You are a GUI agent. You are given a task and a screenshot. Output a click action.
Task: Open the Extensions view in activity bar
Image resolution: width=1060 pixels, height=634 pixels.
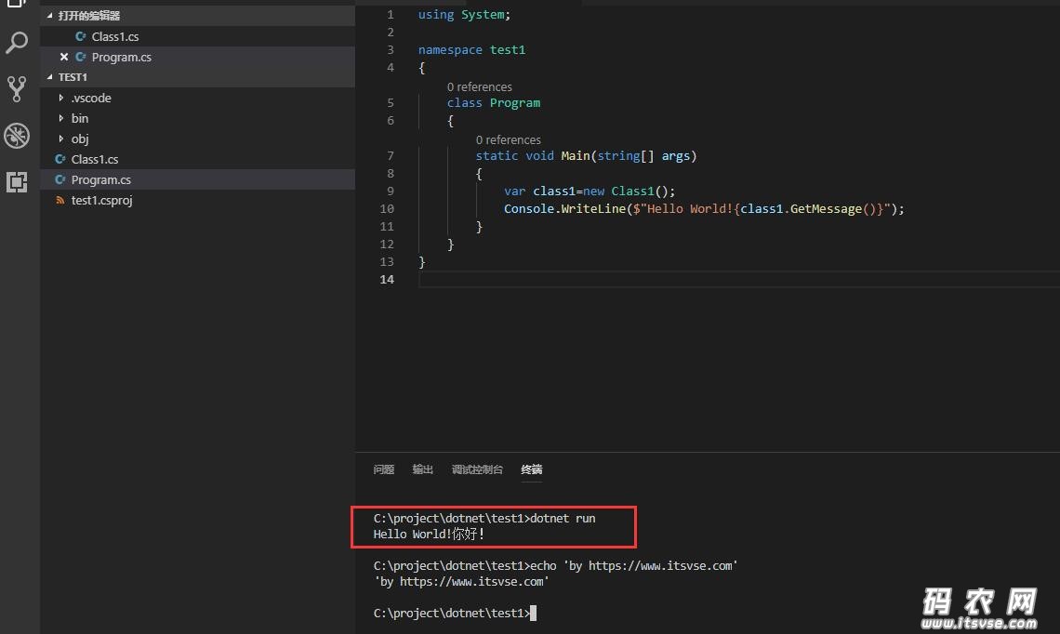point(16,182)
